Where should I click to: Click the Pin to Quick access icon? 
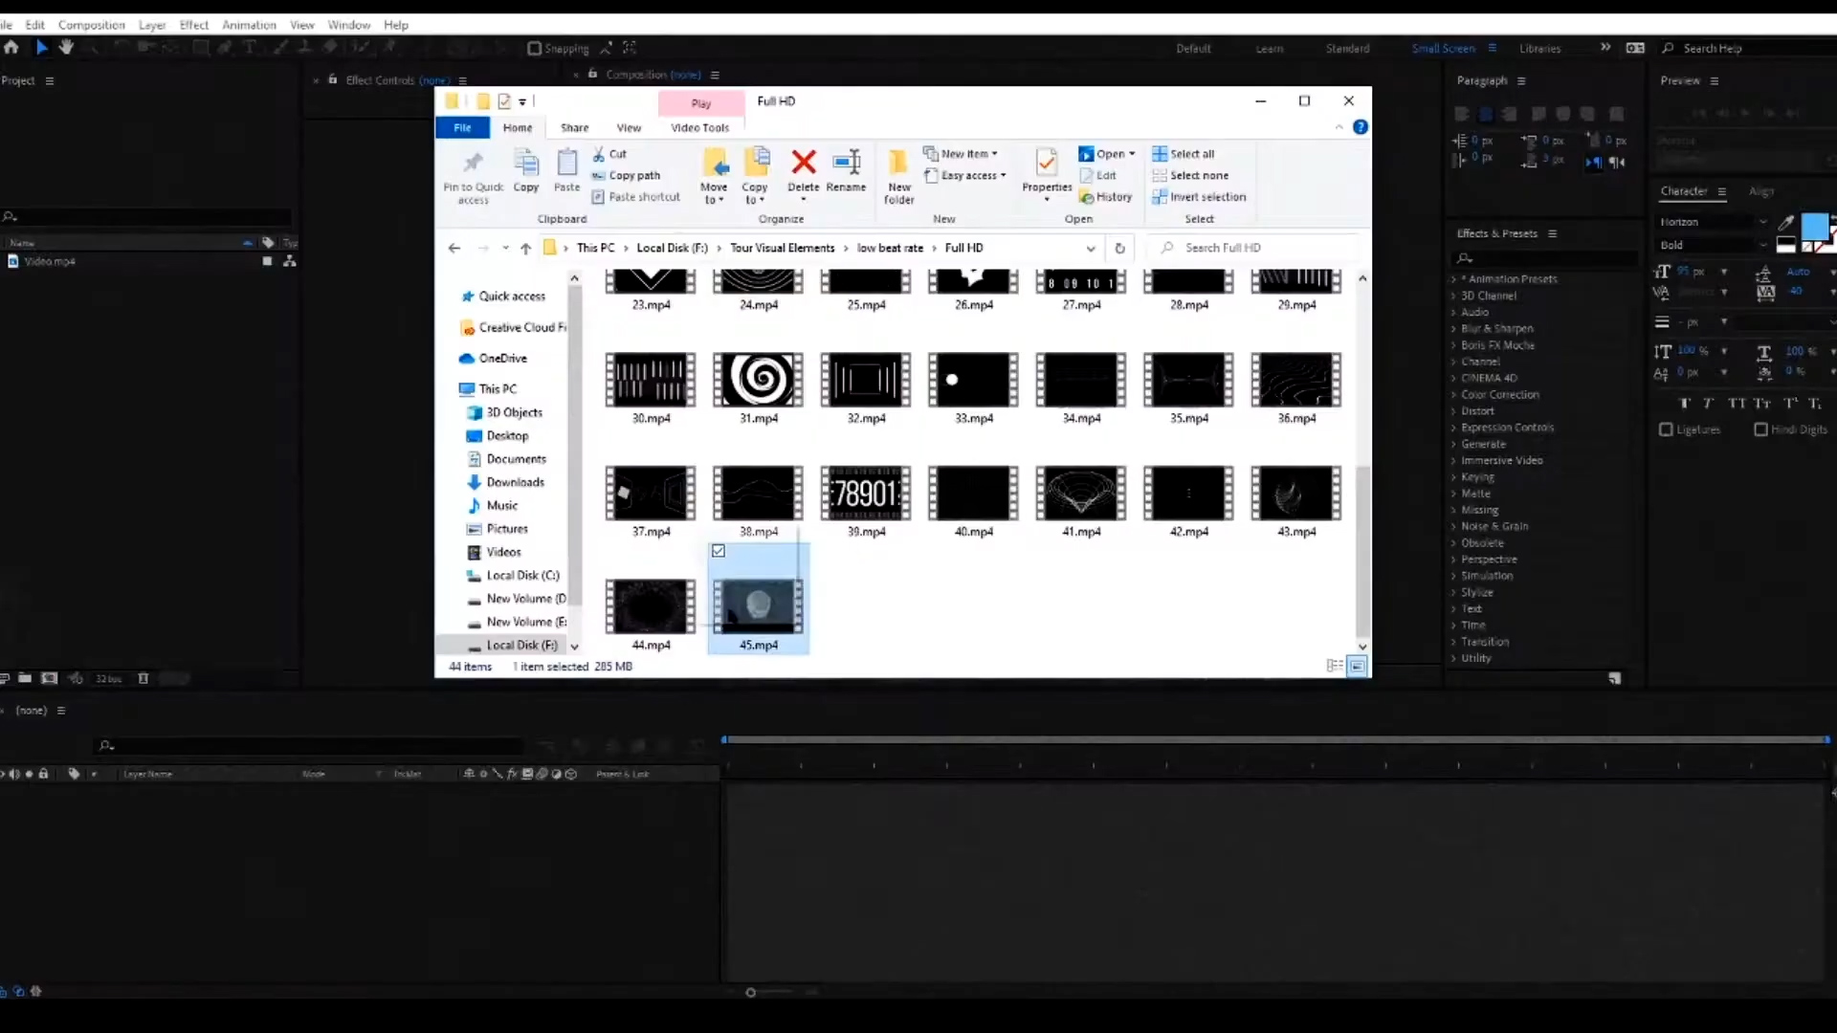[473, 164]
